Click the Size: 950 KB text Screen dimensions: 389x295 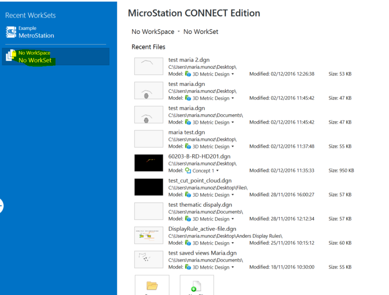click(x=341, y=171)
